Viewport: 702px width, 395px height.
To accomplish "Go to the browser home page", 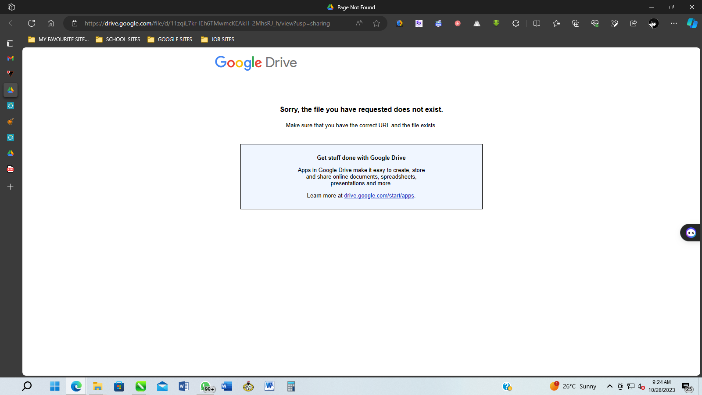I will [51, 23].
